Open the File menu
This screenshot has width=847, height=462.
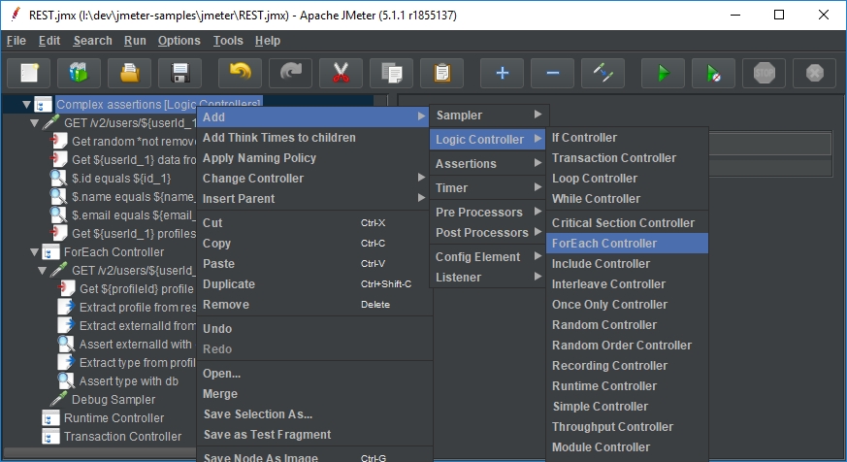(x=16, y=41)
